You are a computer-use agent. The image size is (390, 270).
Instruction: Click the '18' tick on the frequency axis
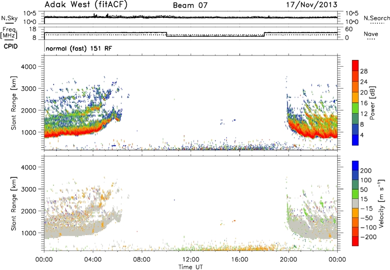pos(33,29)
